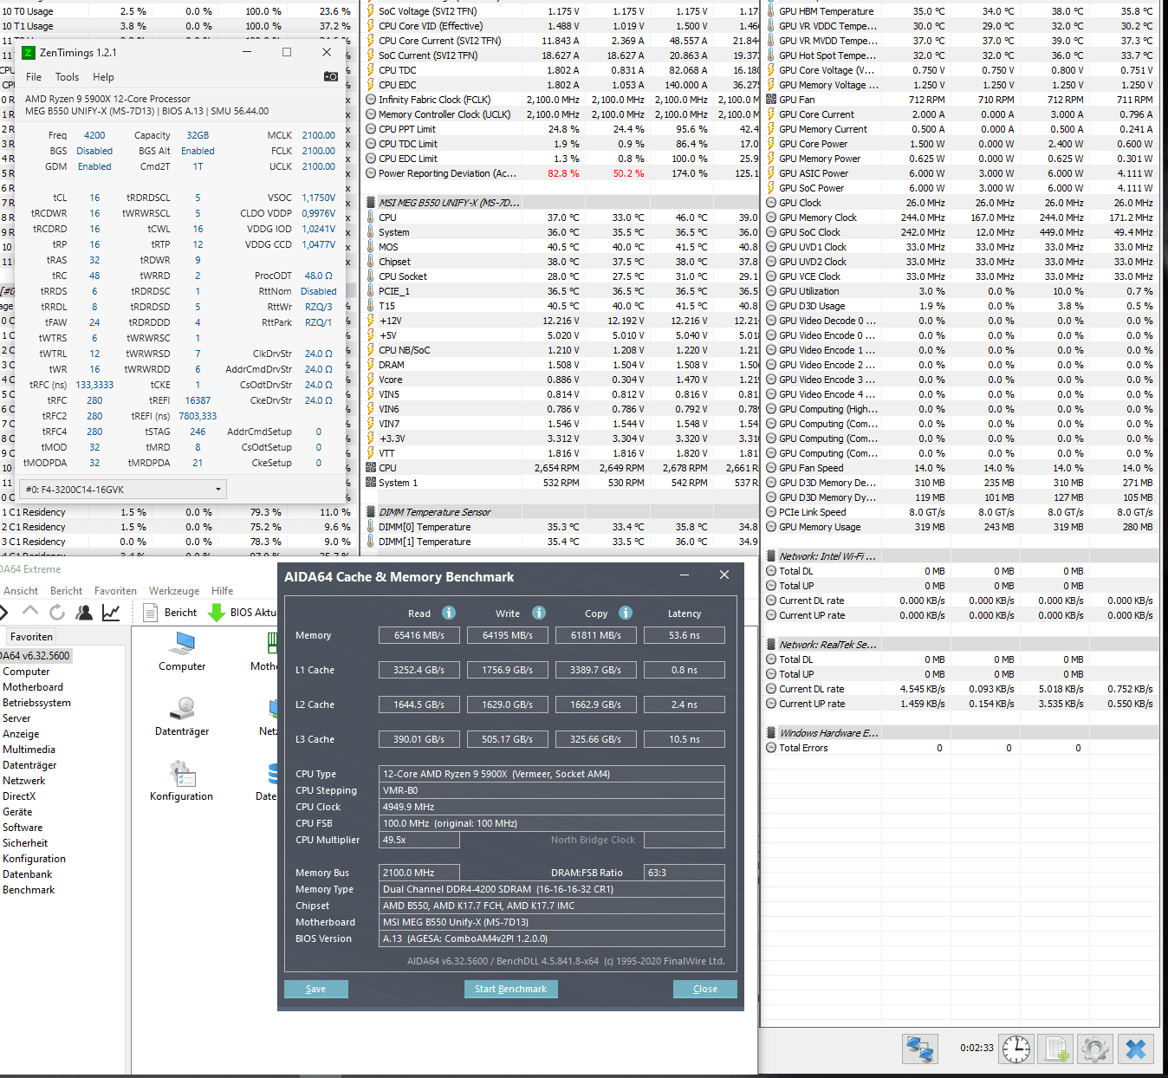This screenshot has width=1168, height=1078.
Task: Click the green BIOS update arrow icon
Action: [217, 613]
